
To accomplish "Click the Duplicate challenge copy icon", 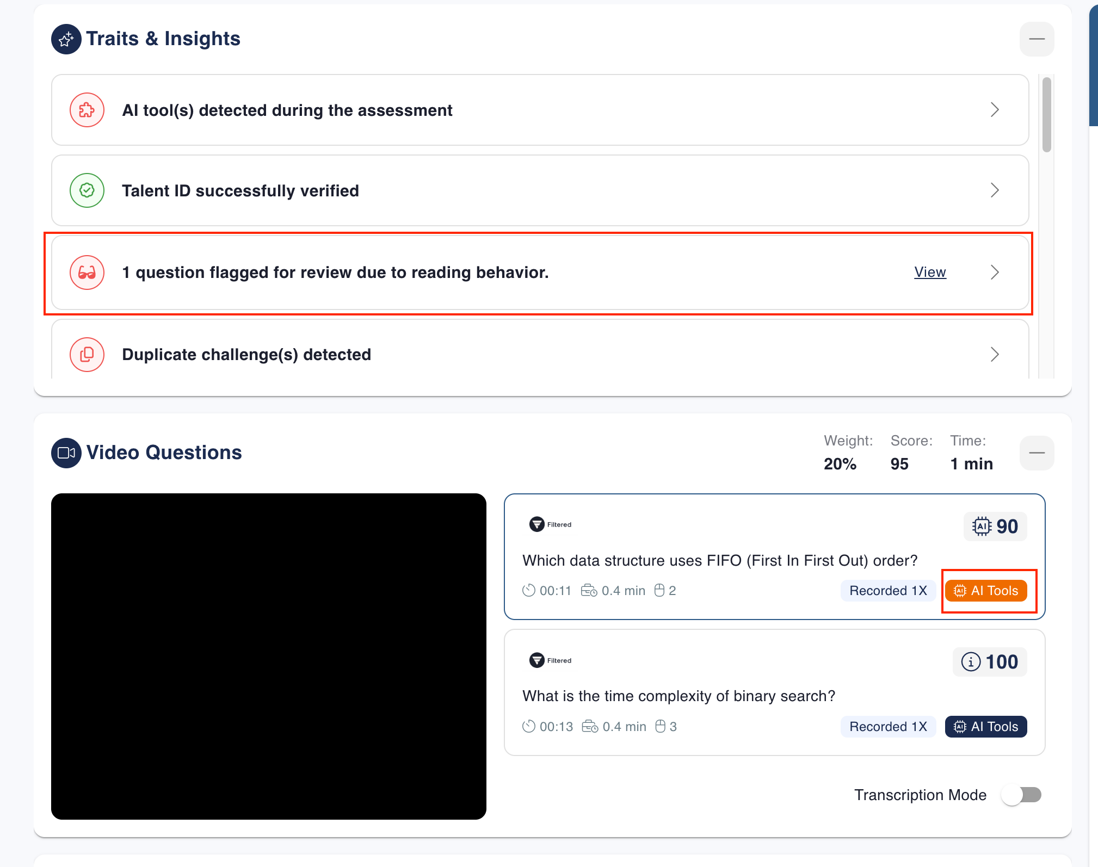I will pos(87,355).
